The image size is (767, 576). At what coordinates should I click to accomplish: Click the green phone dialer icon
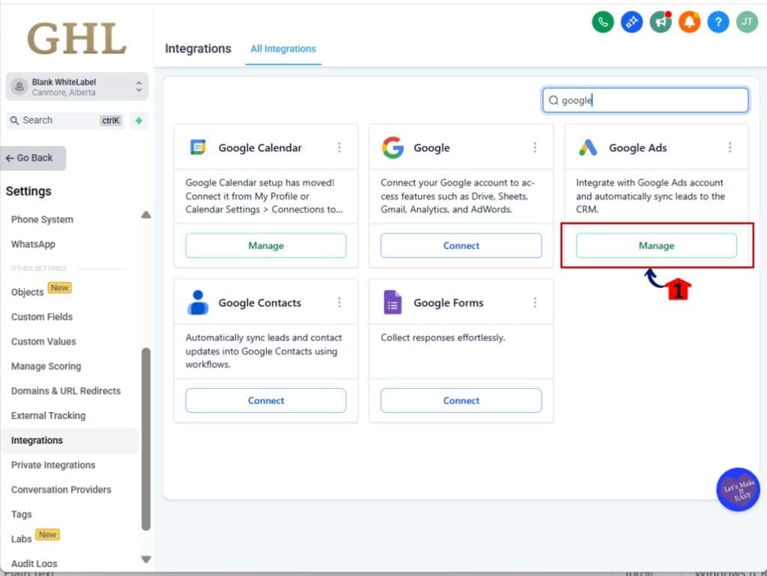(x=602, y=22)
